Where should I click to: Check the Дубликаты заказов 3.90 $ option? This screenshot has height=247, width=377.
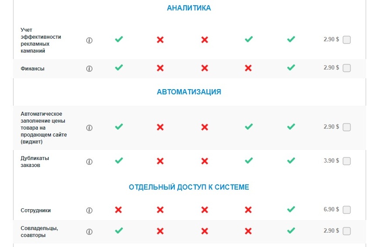346,161
